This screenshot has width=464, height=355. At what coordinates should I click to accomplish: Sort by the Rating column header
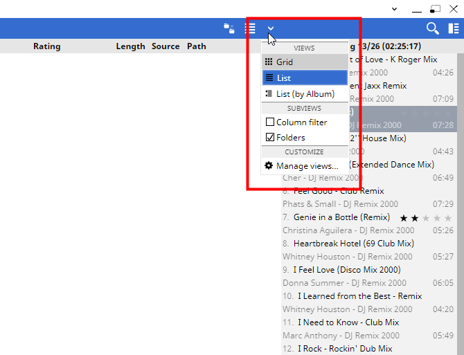(x=46, y=46)
